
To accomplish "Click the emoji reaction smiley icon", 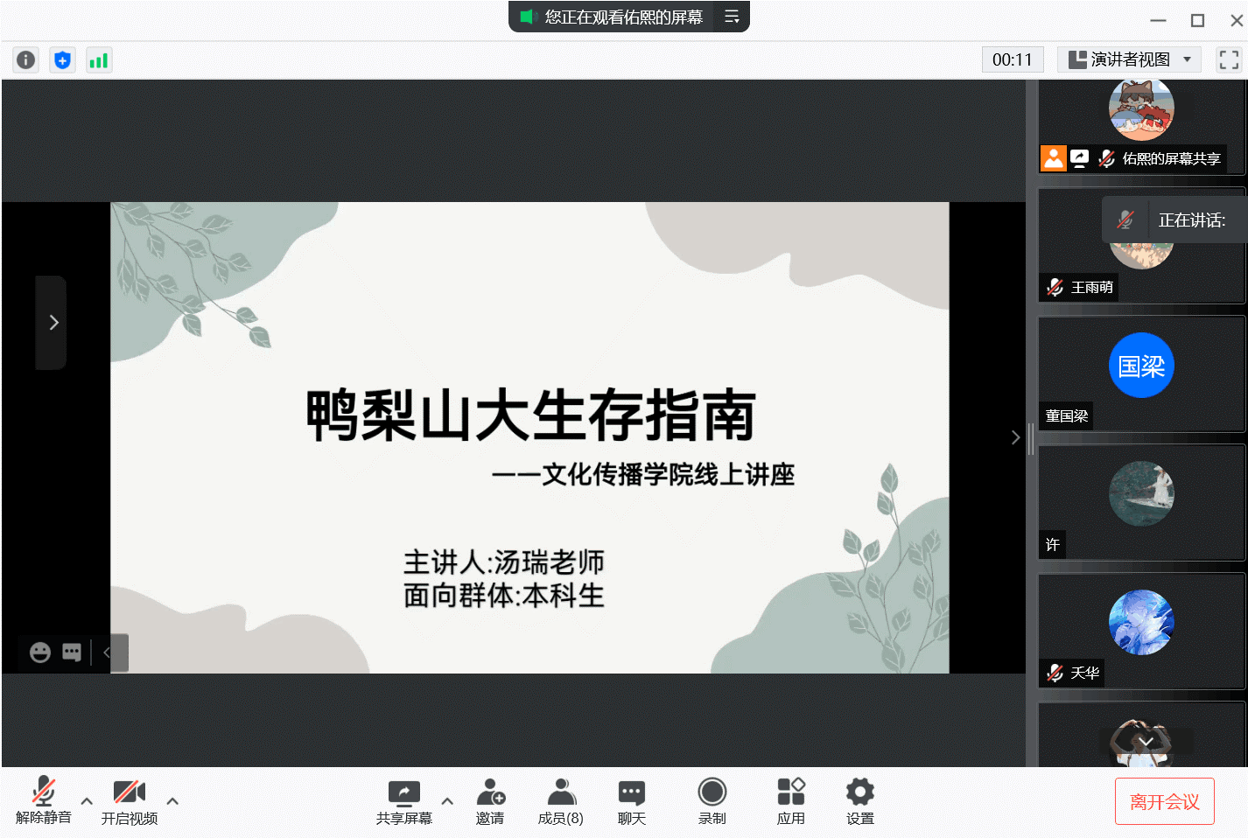I will point(40,653).
